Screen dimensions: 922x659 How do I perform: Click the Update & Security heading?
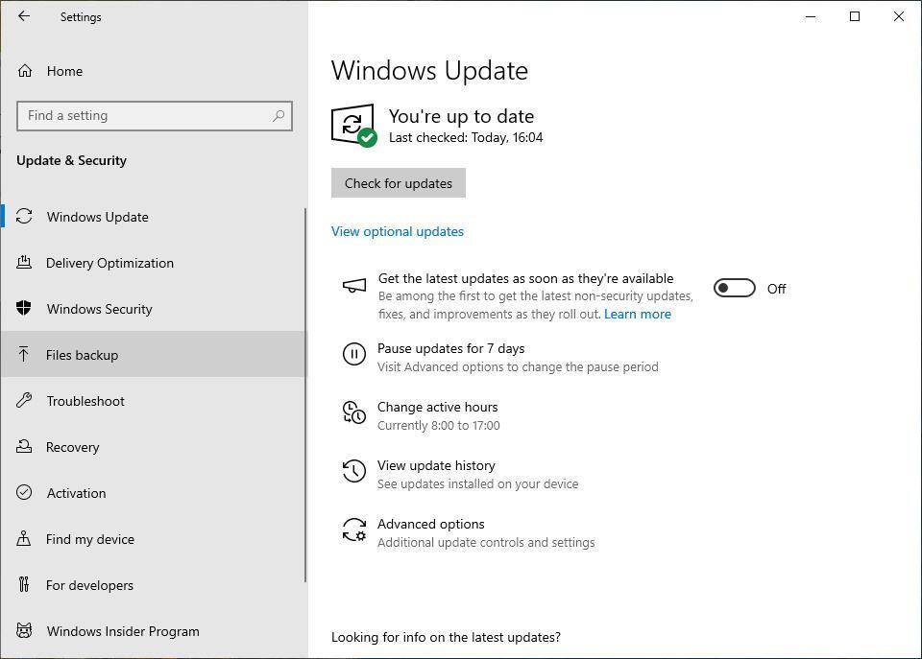pos(71,160)
